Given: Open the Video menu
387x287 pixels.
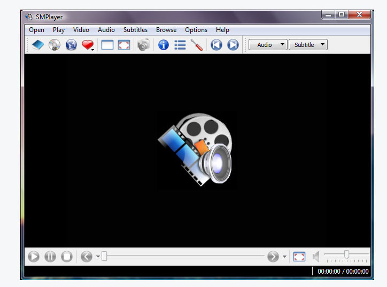Looking at the screenshot, I should [x=81, y=30].
